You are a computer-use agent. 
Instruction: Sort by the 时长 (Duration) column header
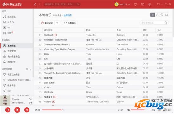pyautogui.click(x=148, y=30)
